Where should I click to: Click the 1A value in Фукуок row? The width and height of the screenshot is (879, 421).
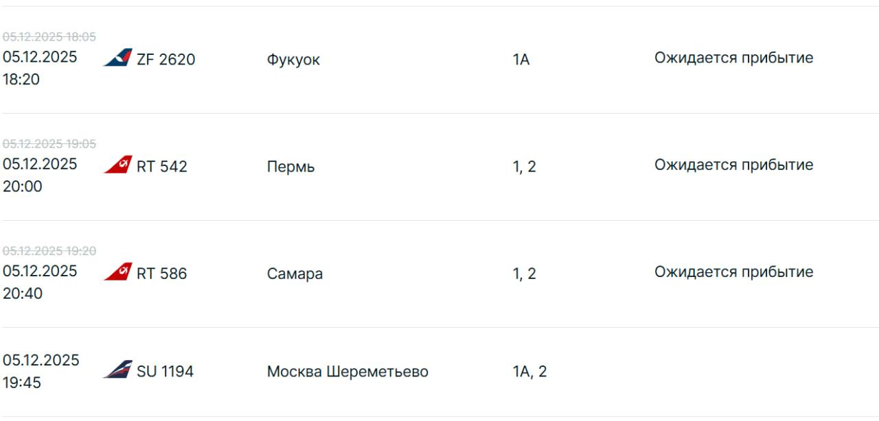(x=521, y=60)
